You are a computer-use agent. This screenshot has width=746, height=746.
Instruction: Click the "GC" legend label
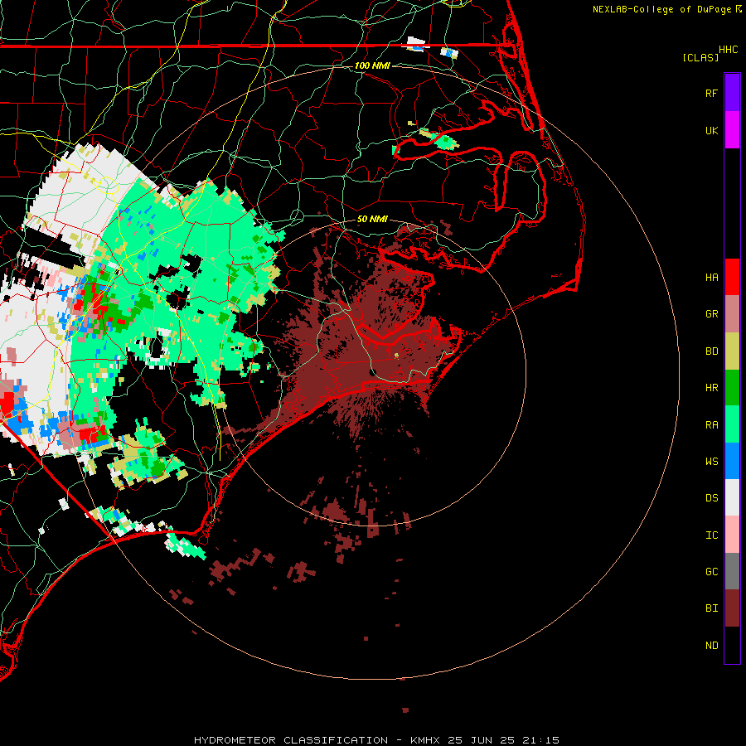[711, 572]
